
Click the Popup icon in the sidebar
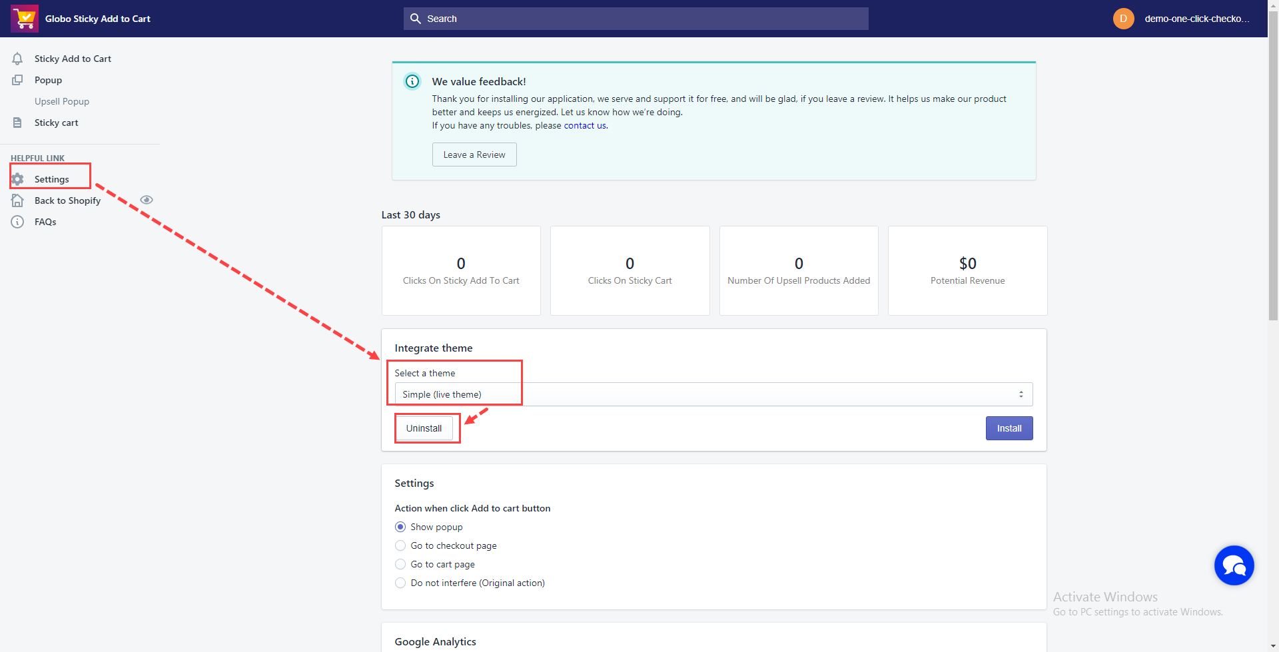point(17,80)
